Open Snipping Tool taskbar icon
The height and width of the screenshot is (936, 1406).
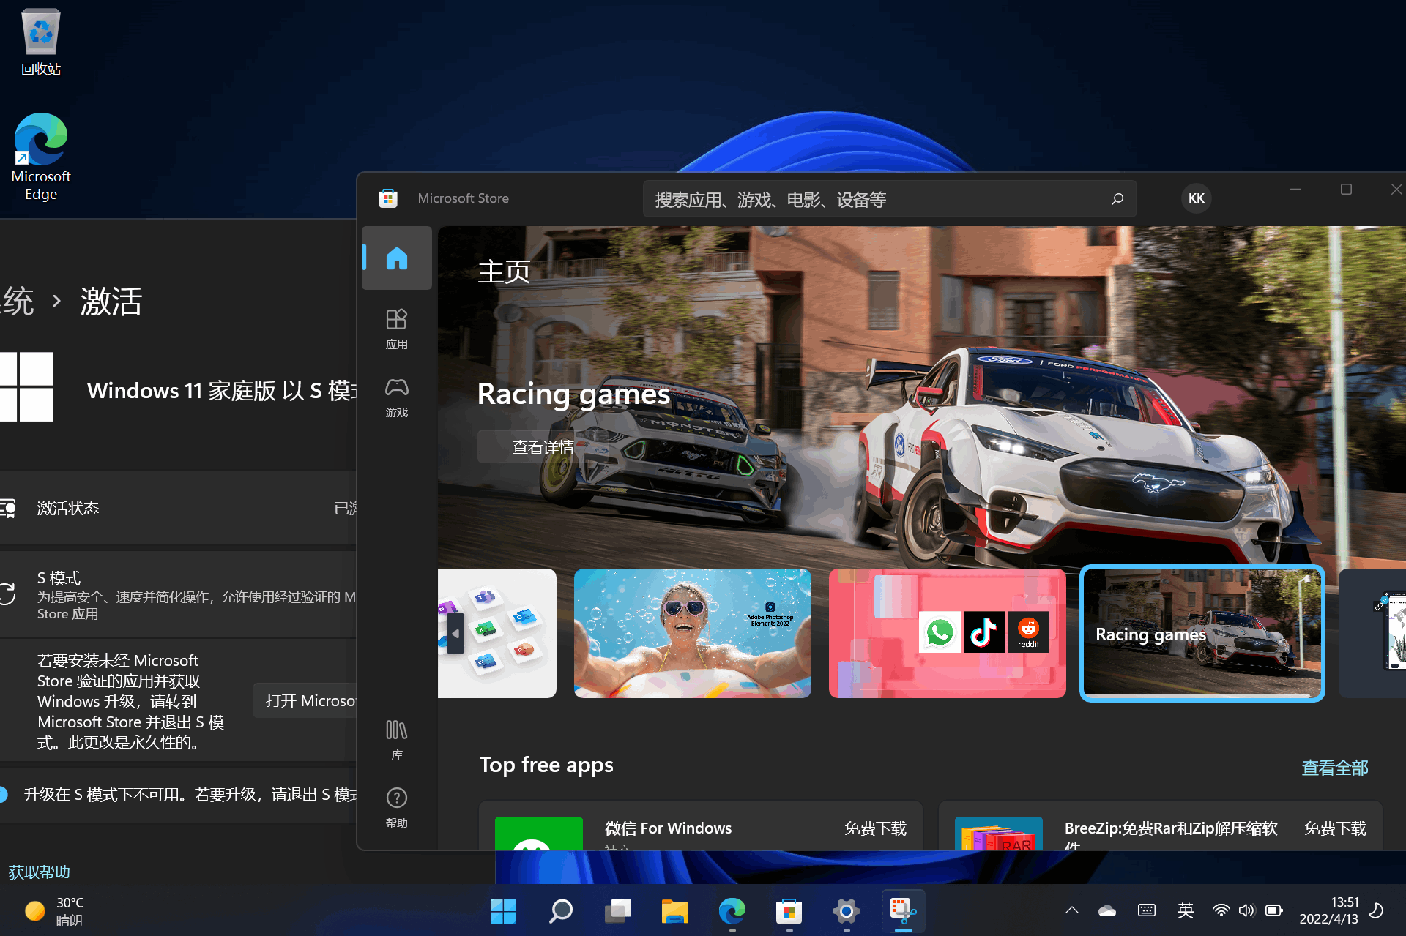[x=904, y=911]
